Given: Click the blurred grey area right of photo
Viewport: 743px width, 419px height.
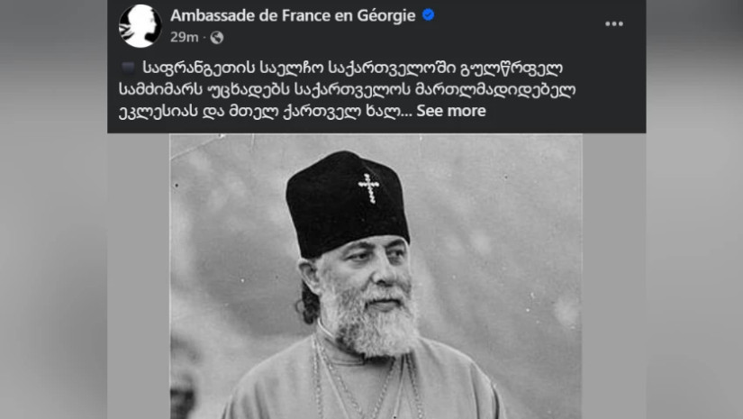Looking at the screenshot, I should tap(694, 237).
